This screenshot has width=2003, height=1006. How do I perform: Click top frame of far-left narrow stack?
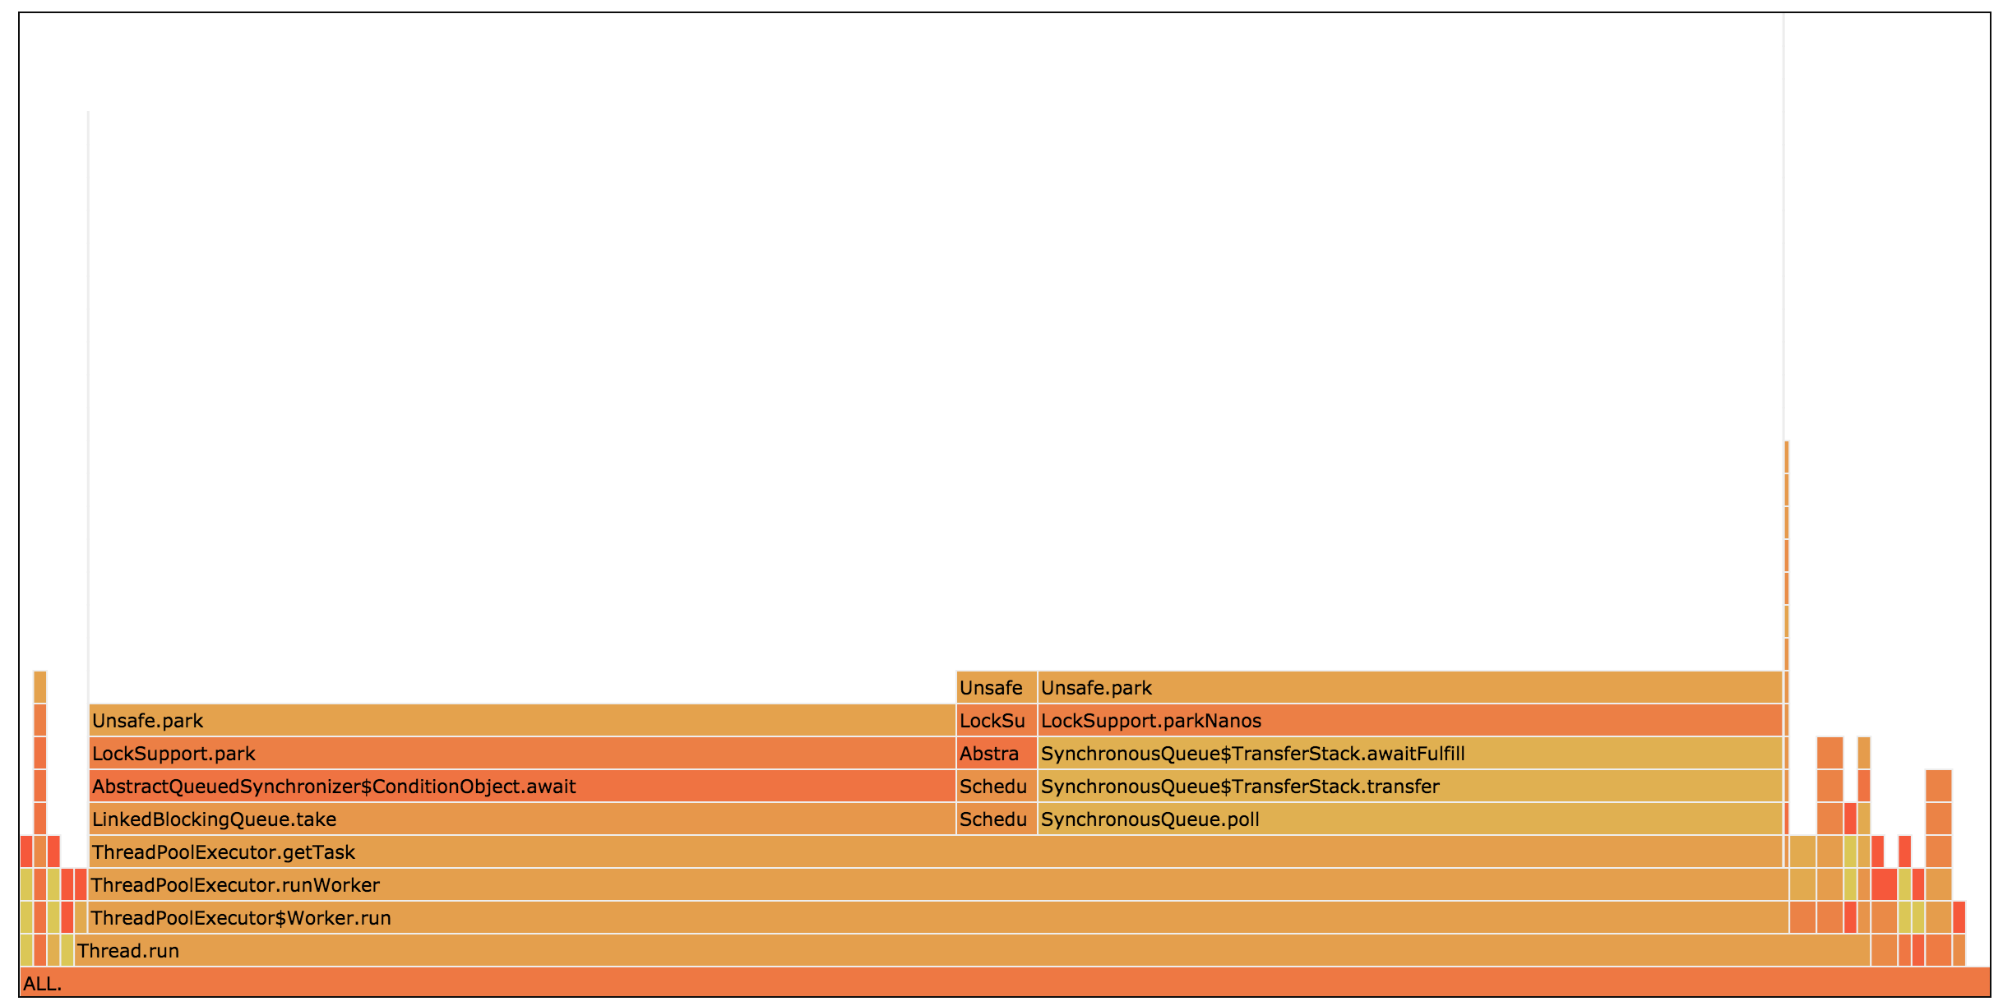point(39,687)
